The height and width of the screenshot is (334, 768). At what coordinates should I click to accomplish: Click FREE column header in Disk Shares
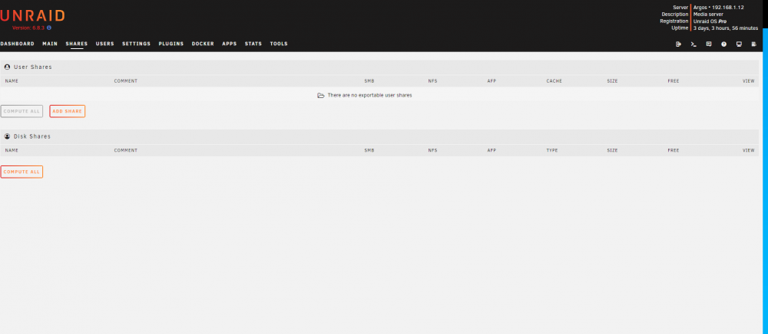pyautogui.click(x=674, y=150)
